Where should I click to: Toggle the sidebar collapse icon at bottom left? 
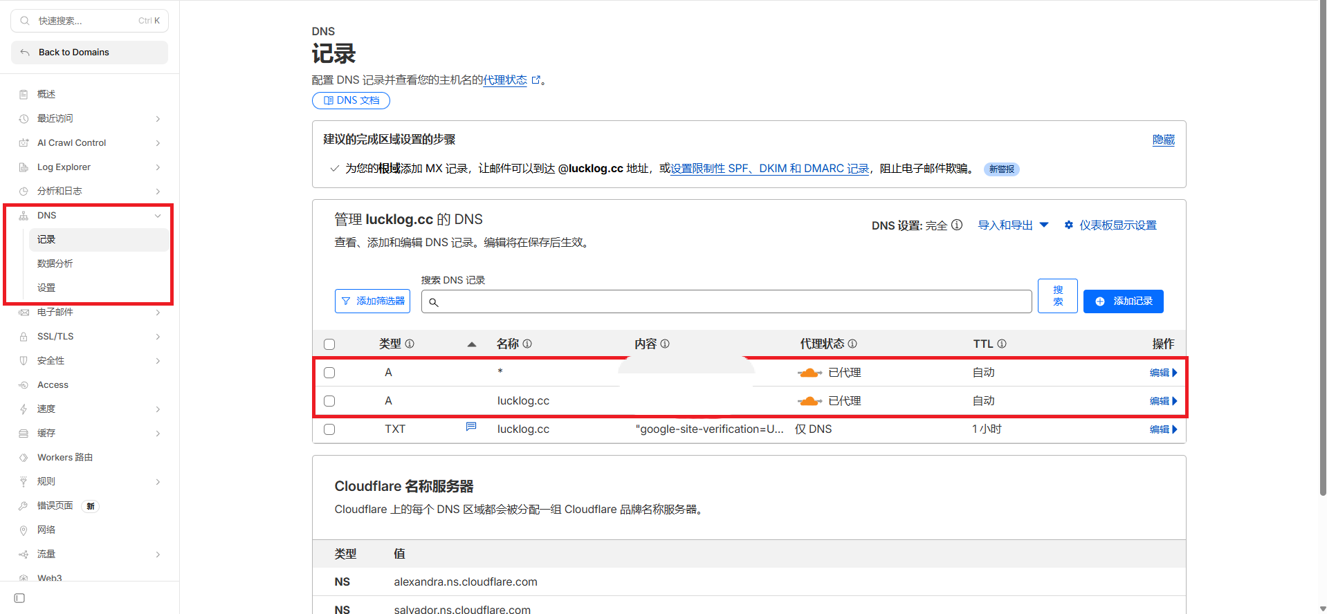click(19, 598)
